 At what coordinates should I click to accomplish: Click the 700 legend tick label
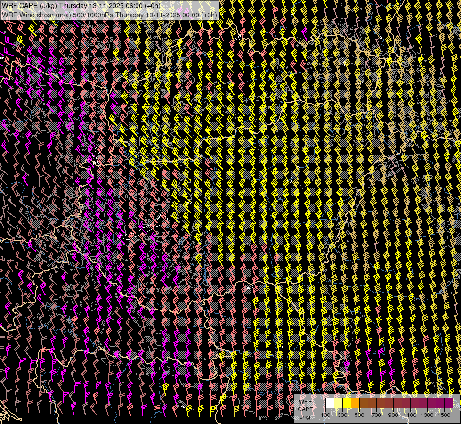pyautogui.click(x=376, y=415)
